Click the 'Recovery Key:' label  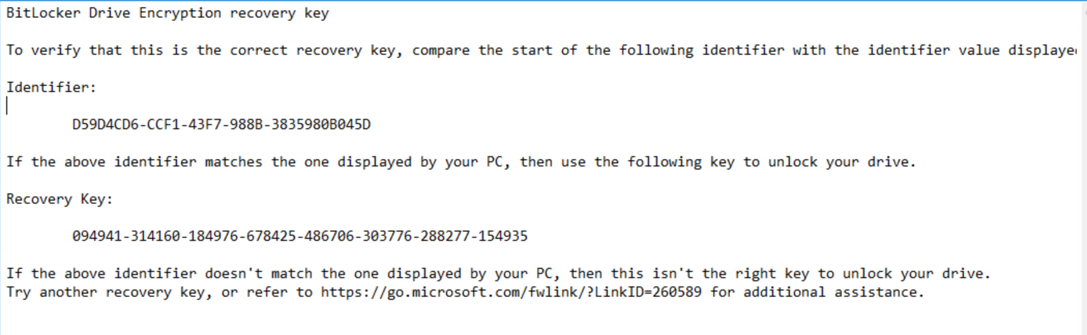click(x=59, y=199)
